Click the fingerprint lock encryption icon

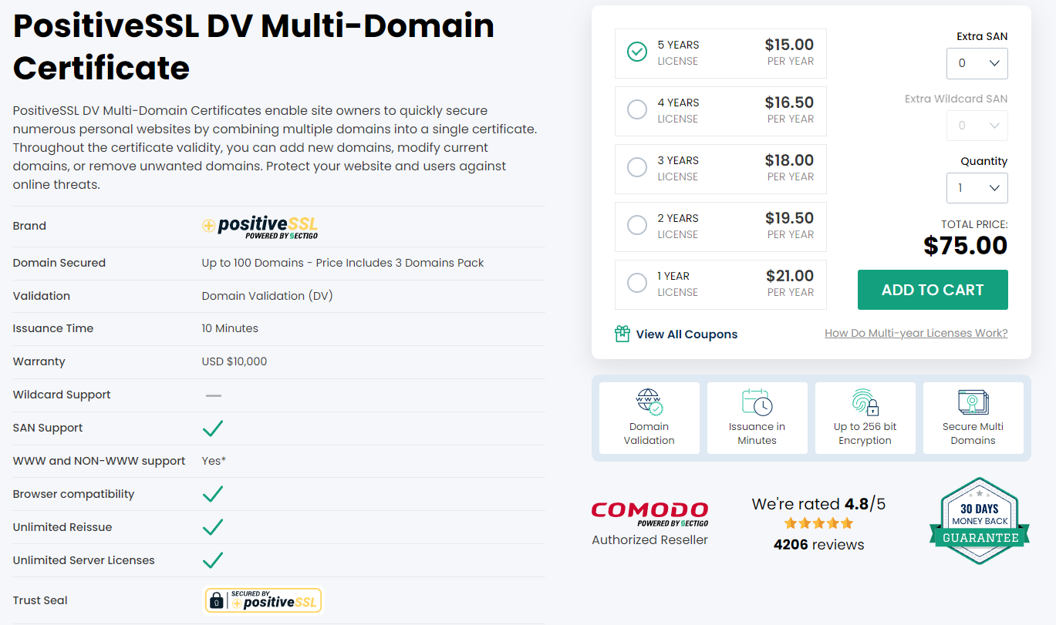coord(865,402)
